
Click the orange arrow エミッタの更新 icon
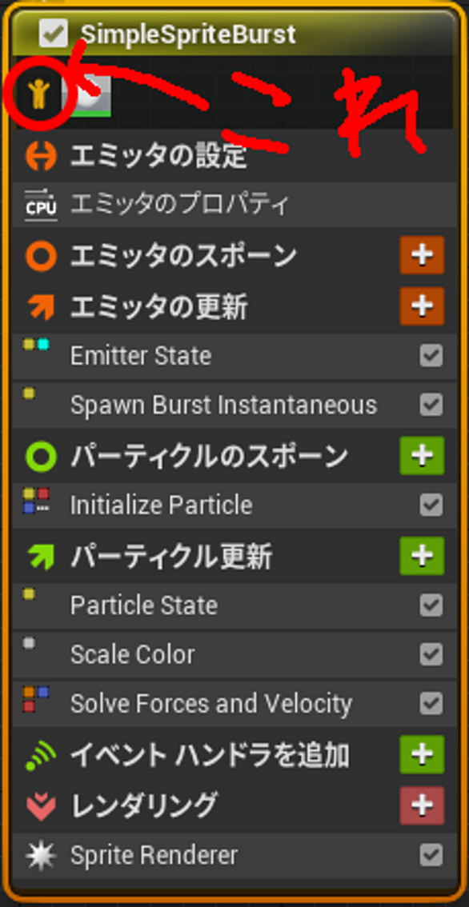41,306
